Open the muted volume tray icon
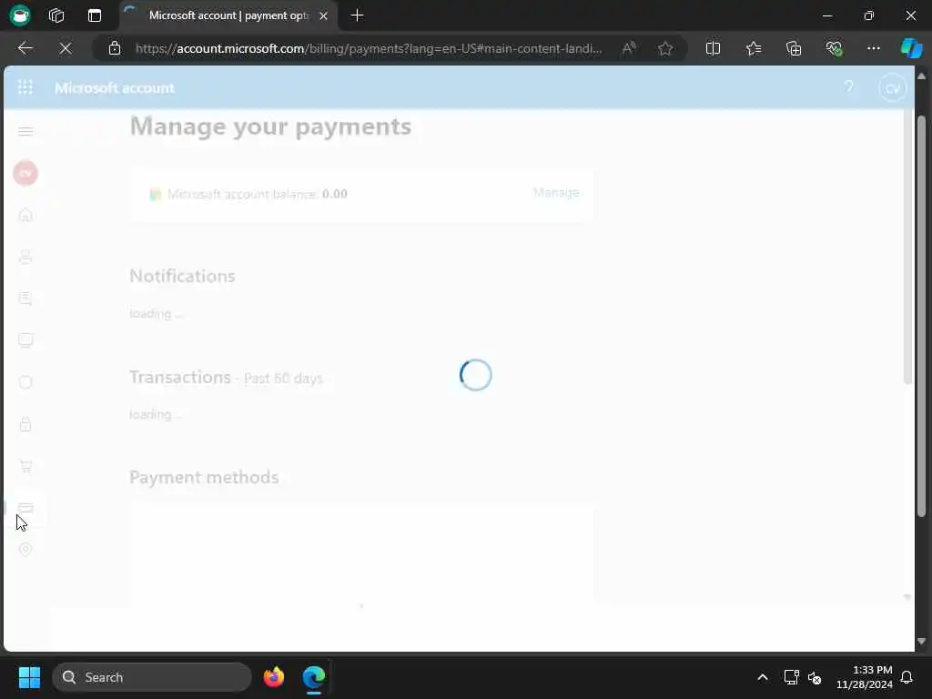 [815, 677]
